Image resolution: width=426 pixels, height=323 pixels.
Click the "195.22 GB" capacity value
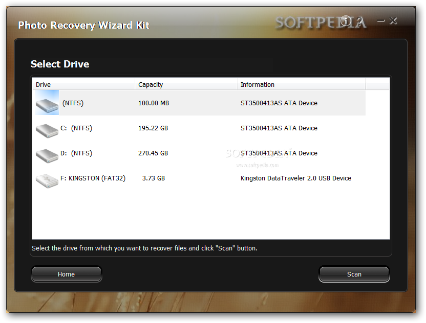pos(153,128)
